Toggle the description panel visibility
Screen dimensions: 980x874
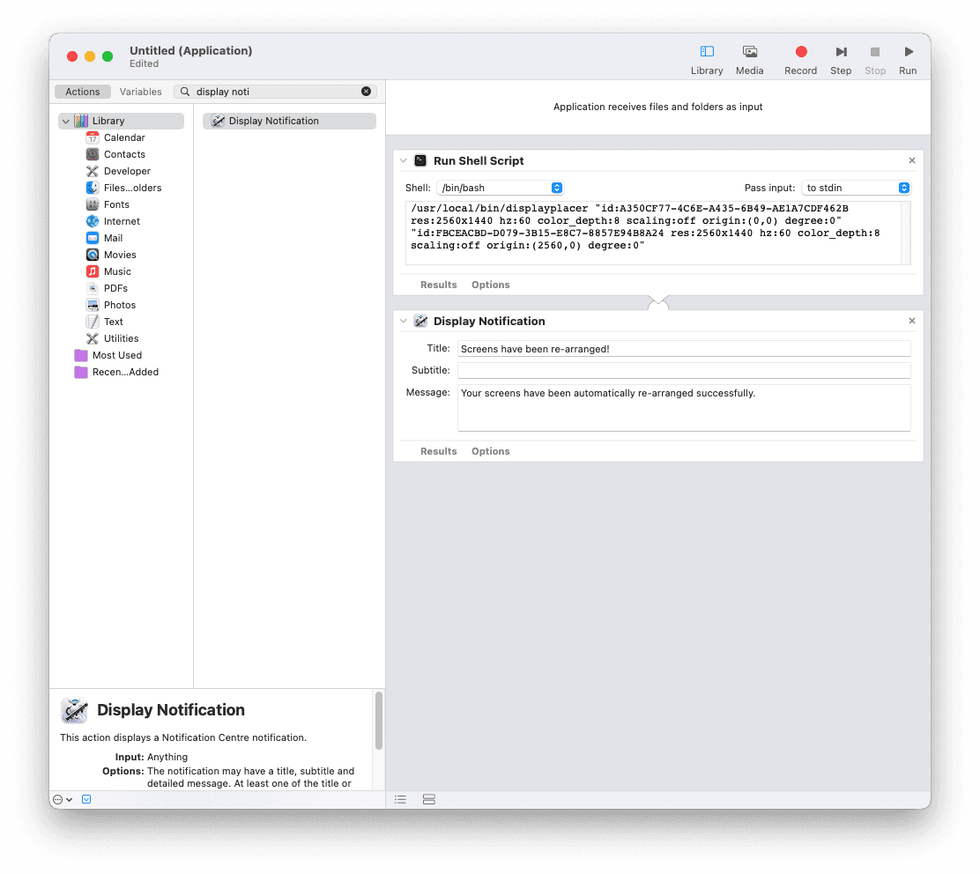pos(87,800)
